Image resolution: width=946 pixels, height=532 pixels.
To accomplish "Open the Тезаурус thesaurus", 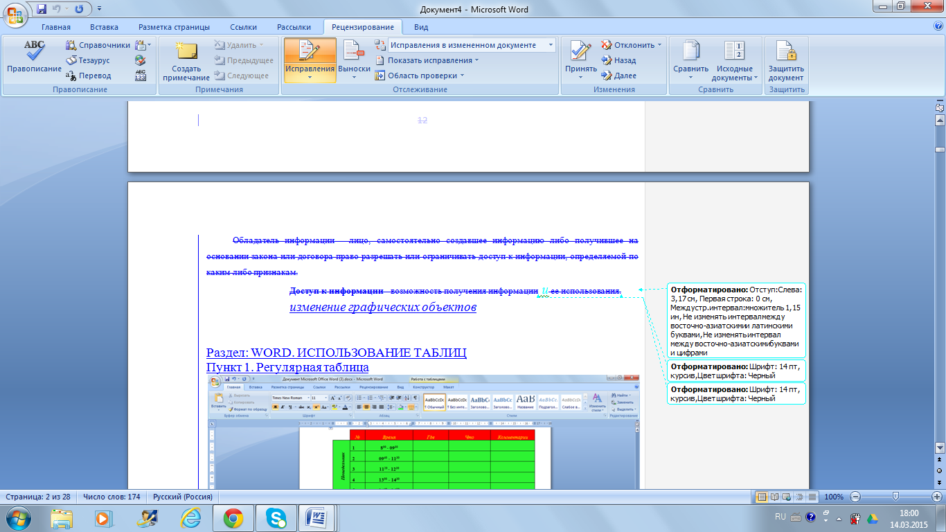I will point(88,60).
